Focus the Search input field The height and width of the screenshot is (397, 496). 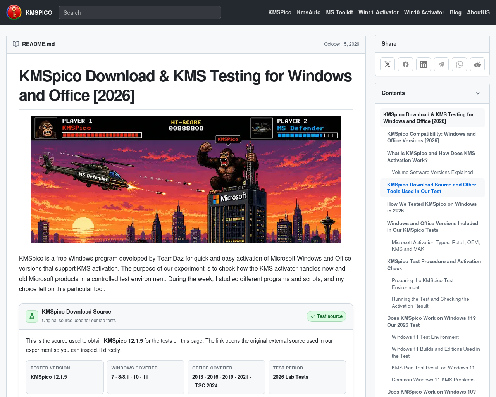(x=140, y=12)
